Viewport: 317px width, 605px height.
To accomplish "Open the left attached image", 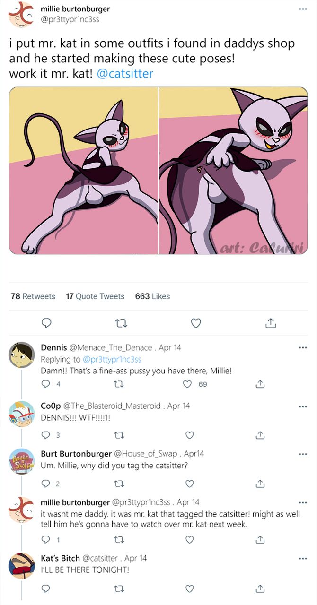I will point(84,171).
